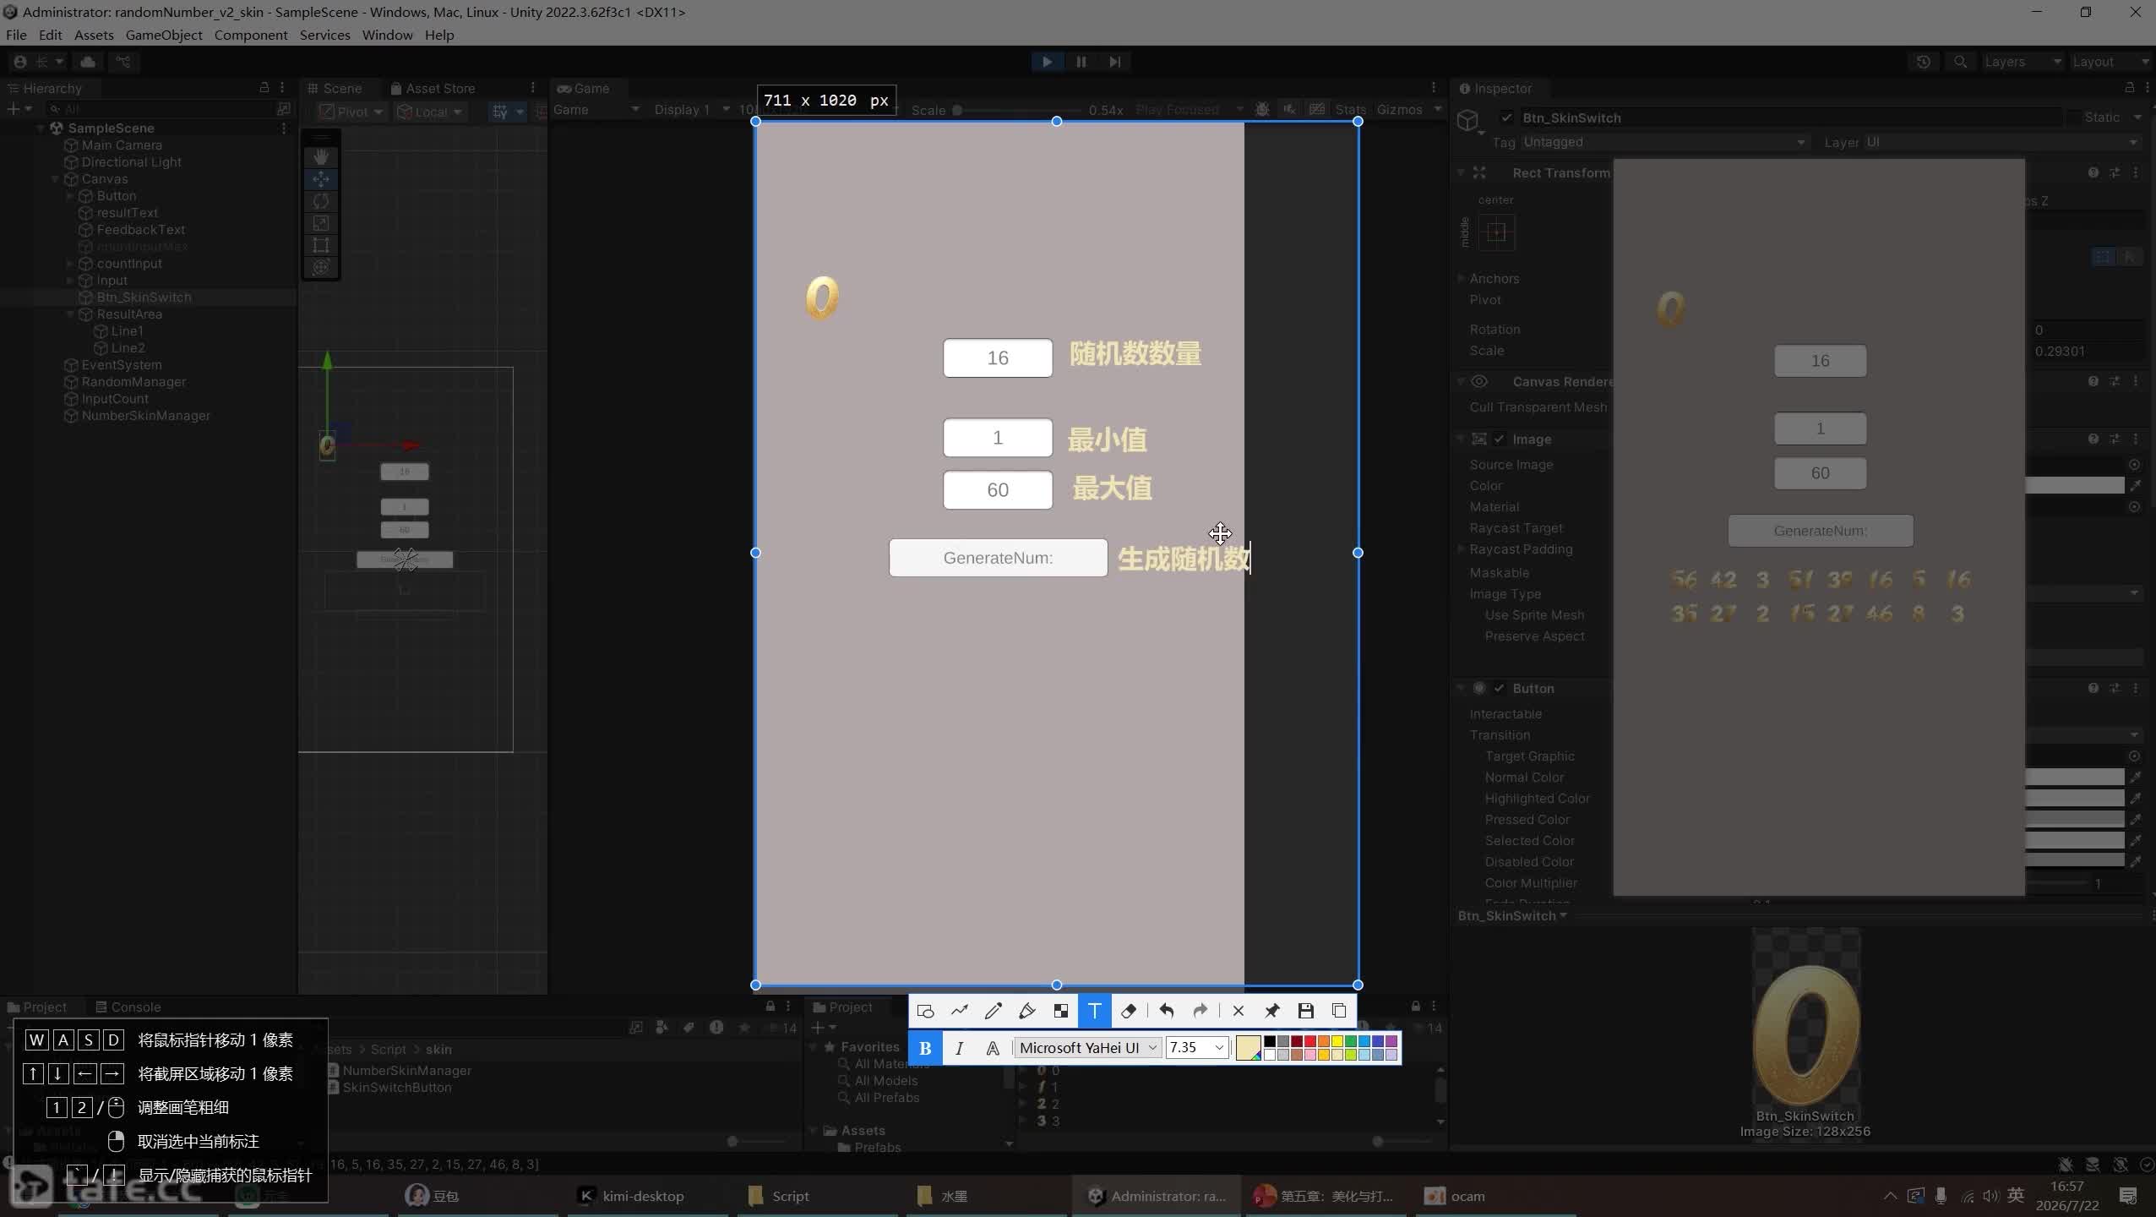Select the Transform tool in Scene view
Image resolution: width=2156 pixels, height=1217 pixels.
321,267
